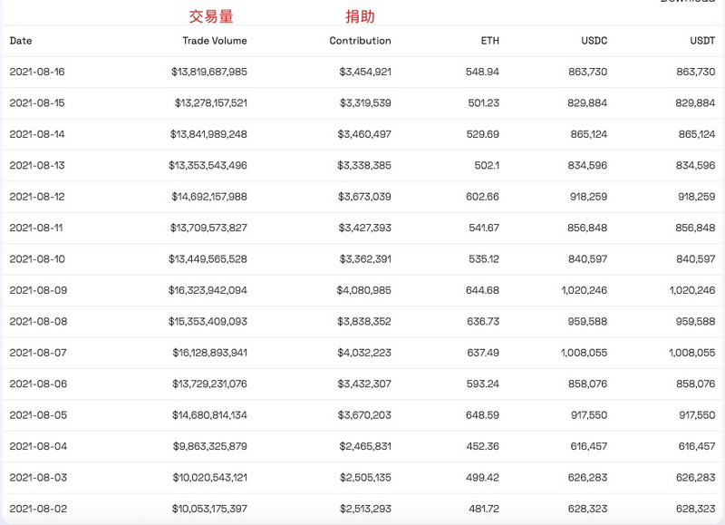725x525 pixels.
Task: Click contribution value $3,460,497
Action: [364, 134]
